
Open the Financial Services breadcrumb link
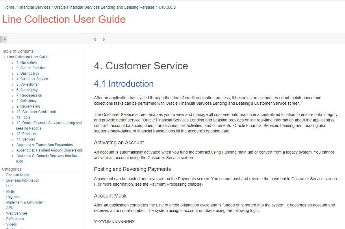pyautogui.click(x=34, y=7)
